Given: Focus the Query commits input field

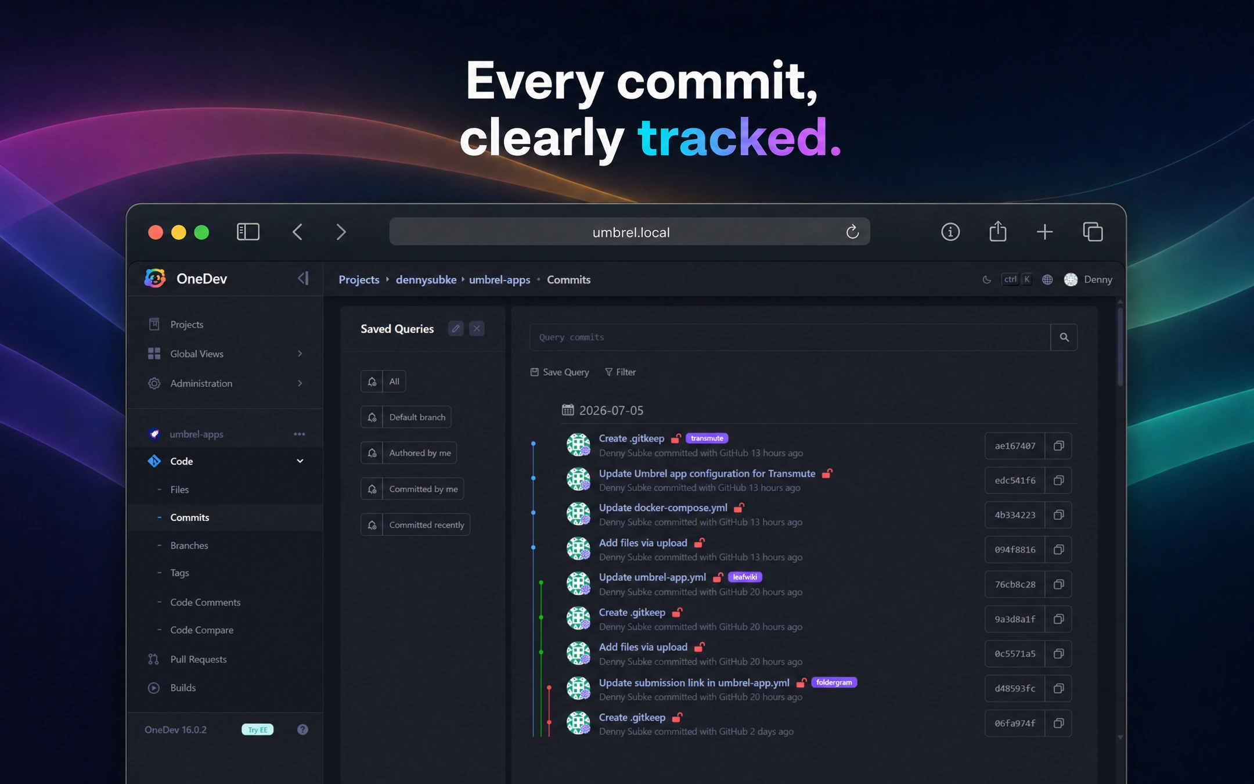Looking at the screenshot, I should point(790,337).
